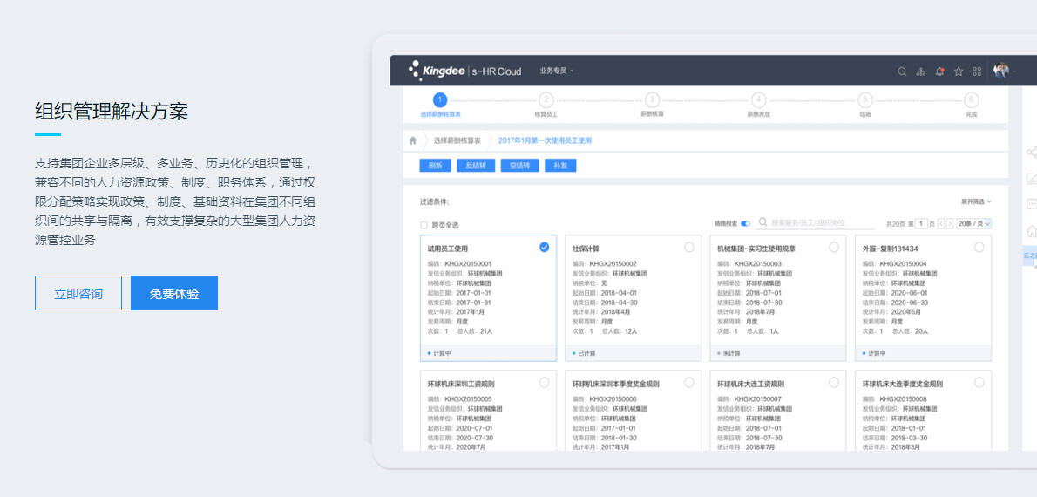This screenshot has height=497, width=1037.
Task: Click the Kingdee s-HR Cloud logo
Action: (465, 71)
